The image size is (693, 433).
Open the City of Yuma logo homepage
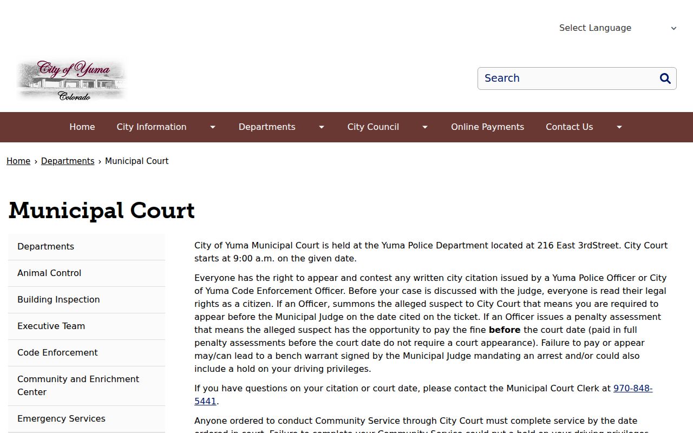pos(71,80)
